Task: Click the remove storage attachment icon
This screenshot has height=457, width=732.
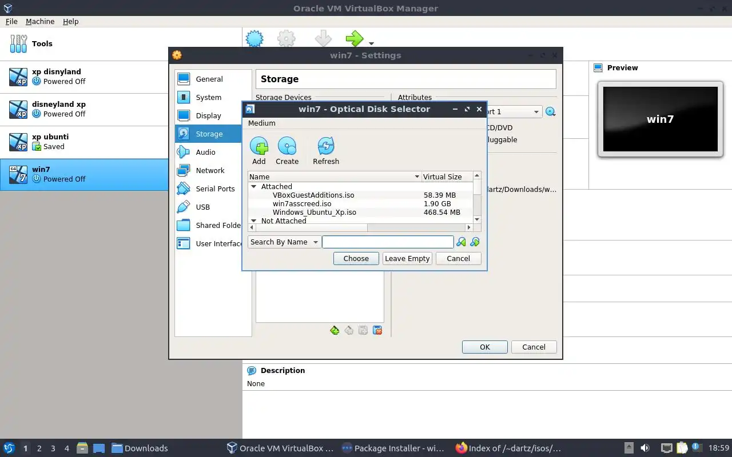Action: pyautogui.click(x=377, y=330)
